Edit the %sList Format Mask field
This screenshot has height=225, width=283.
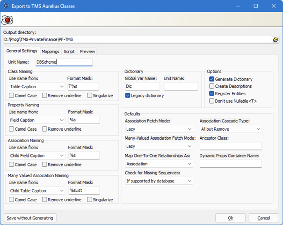84,190
